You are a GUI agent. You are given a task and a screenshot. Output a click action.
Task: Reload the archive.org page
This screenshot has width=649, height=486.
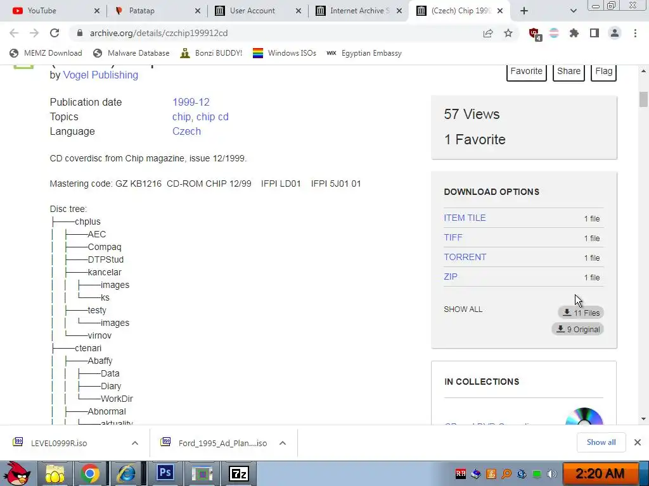[55, 33]
